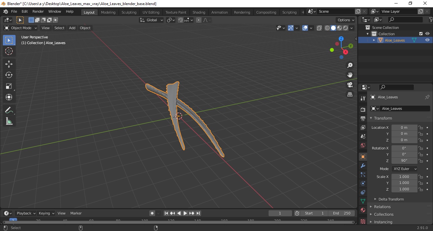Activate the 3D Cursor tool
Viewport: 433px width, 231px height.
(x=9, y=51)
